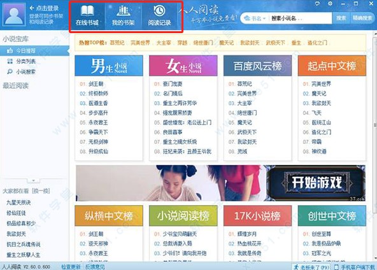Open 总裁诱妻入局 in the 小说阅读榜 list
This screenshot has height=270, width=377.
pos(178,243)
